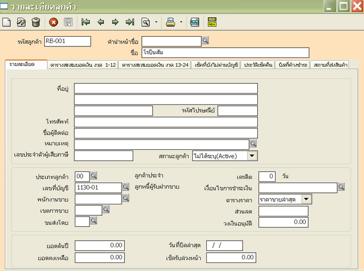Switch to ตารางสะสมยอดเงิน งวด 1-12 tab
364x271 pixels.
[x=83, y=65]
